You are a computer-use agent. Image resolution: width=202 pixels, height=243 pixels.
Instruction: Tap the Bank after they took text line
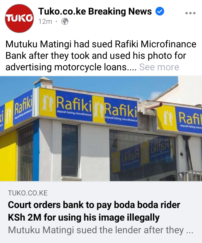[96, 56]
